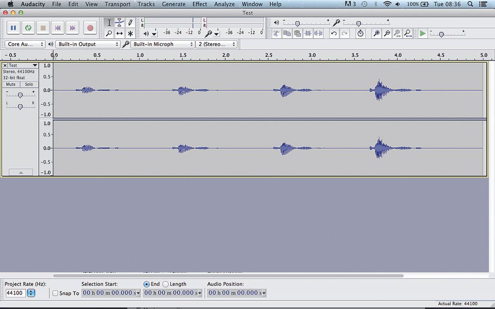495x309 pixels.
Task: Click the Undo icon
Action: click(x=334, y=33)
